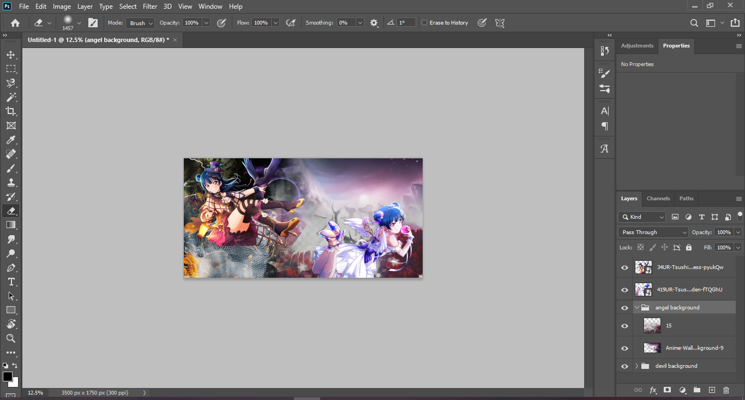Select the Move tool
745x400 pixels.
point(10,55)
